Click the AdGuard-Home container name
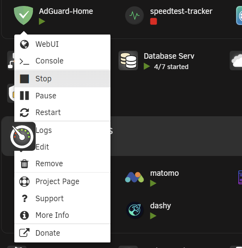The image size is (242, 248). pos(66,11)
